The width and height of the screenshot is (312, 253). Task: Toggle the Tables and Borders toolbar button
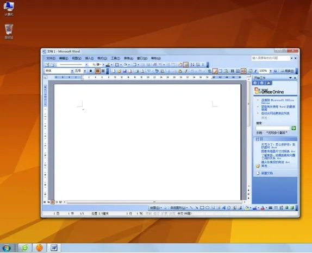pyautogui.click(x=215, y=71)
